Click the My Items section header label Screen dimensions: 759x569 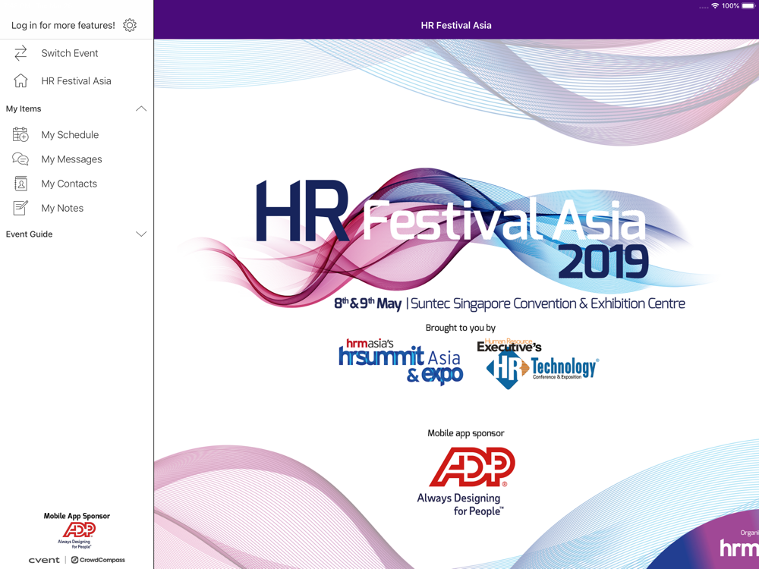point(24,108)
